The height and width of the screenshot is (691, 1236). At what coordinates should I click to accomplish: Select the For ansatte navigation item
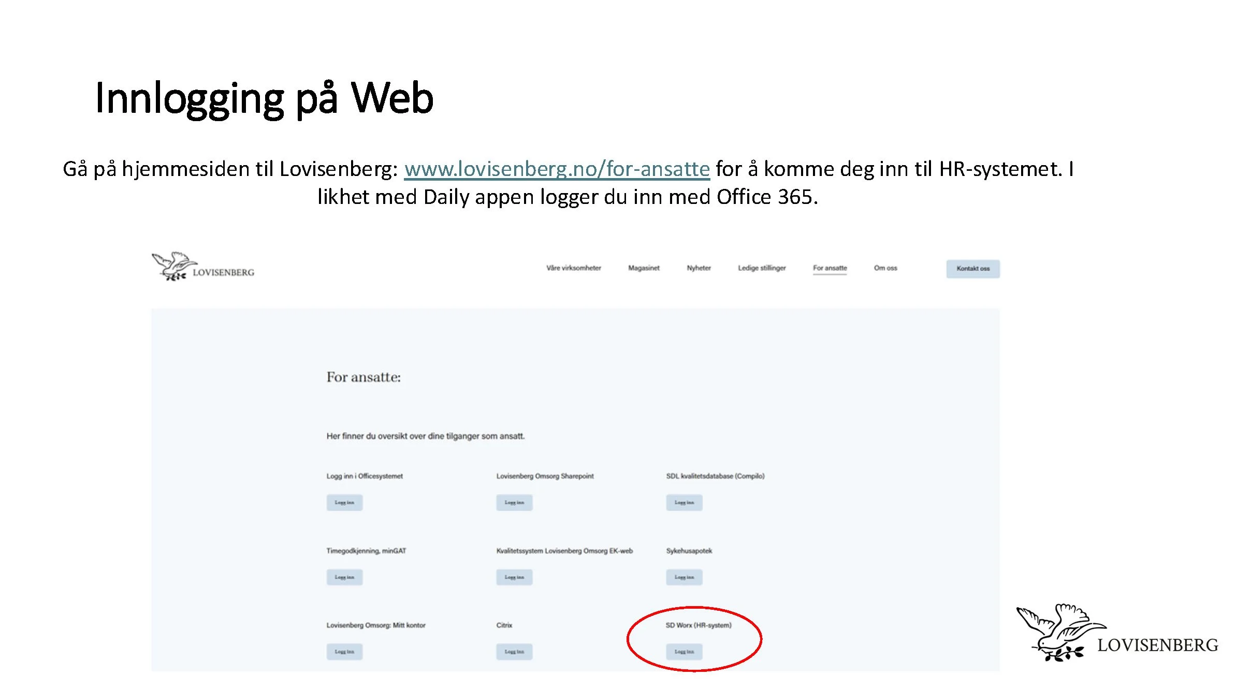tap(830, 268)
